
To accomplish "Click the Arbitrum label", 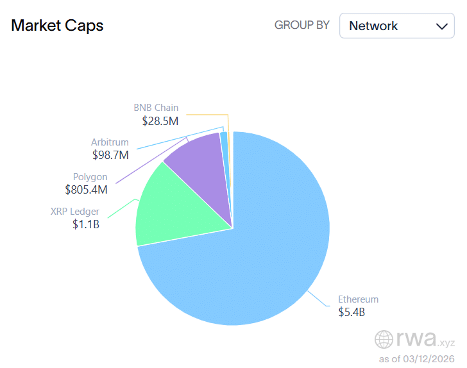I will tap(110, 142).
